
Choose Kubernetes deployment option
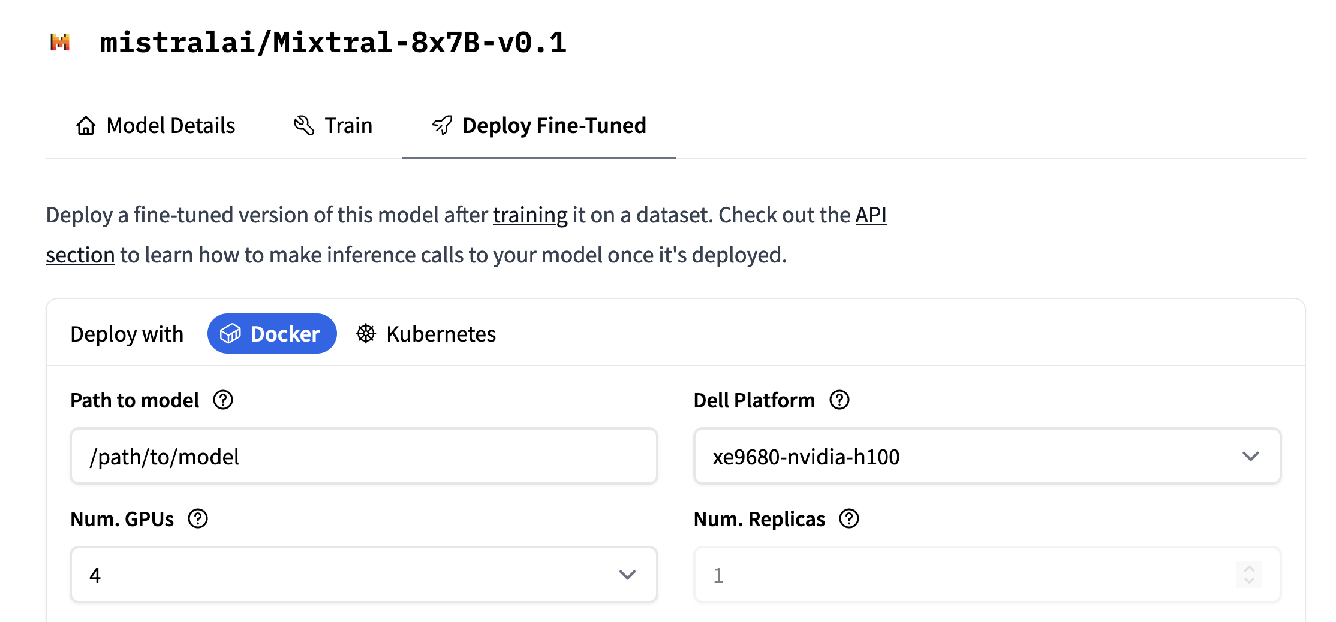coord(426,334)
